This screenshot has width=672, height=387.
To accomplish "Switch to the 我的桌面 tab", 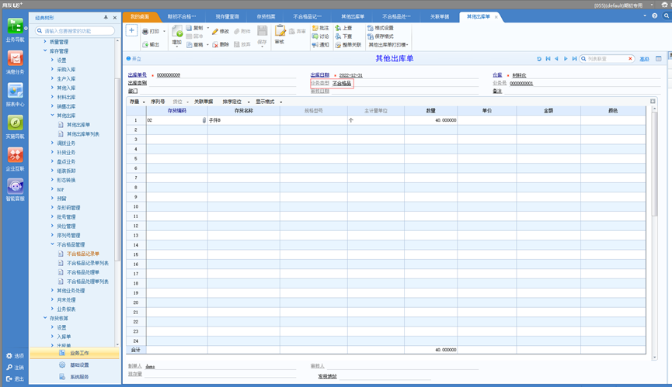I will (140, 17).
